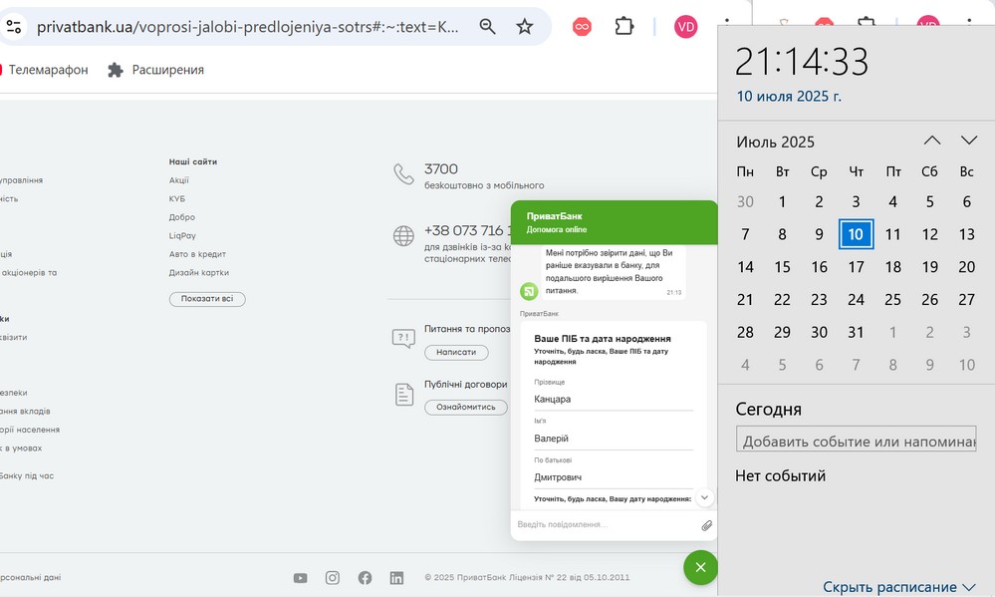Screen dimensions: 995x597
Task: Click the globe icon beside +38 073 number
Action: (x=403, y=235)
